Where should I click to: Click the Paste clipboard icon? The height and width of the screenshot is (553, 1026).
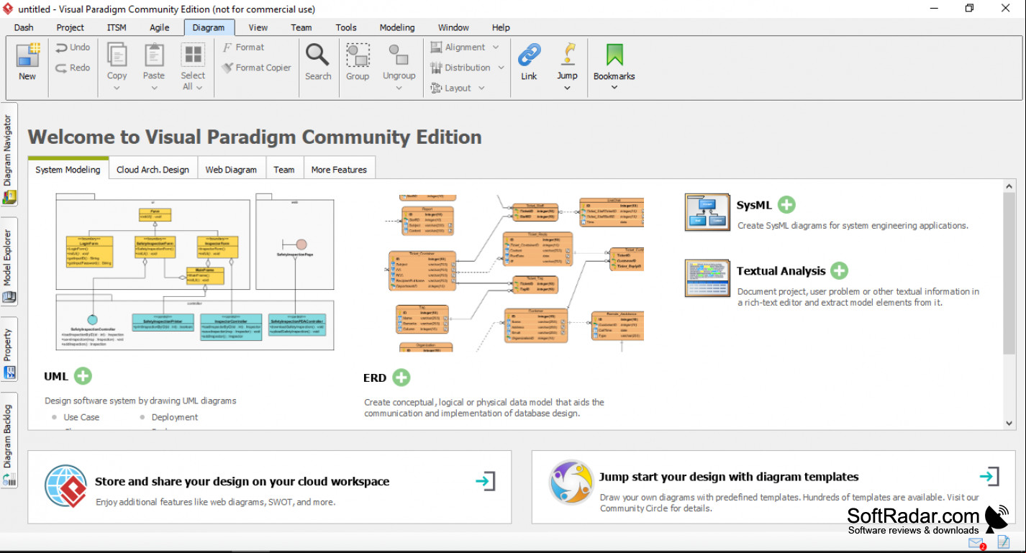pos(154,55)
